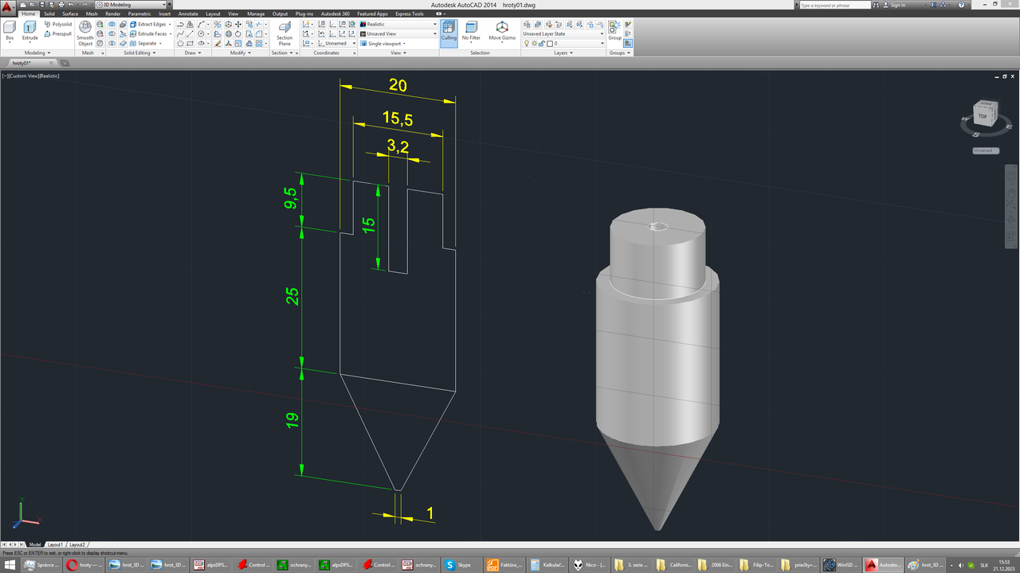The image size is (1020, 573).
Task: Switch to the Layout1 tab
Action: (x=55, y=544)
